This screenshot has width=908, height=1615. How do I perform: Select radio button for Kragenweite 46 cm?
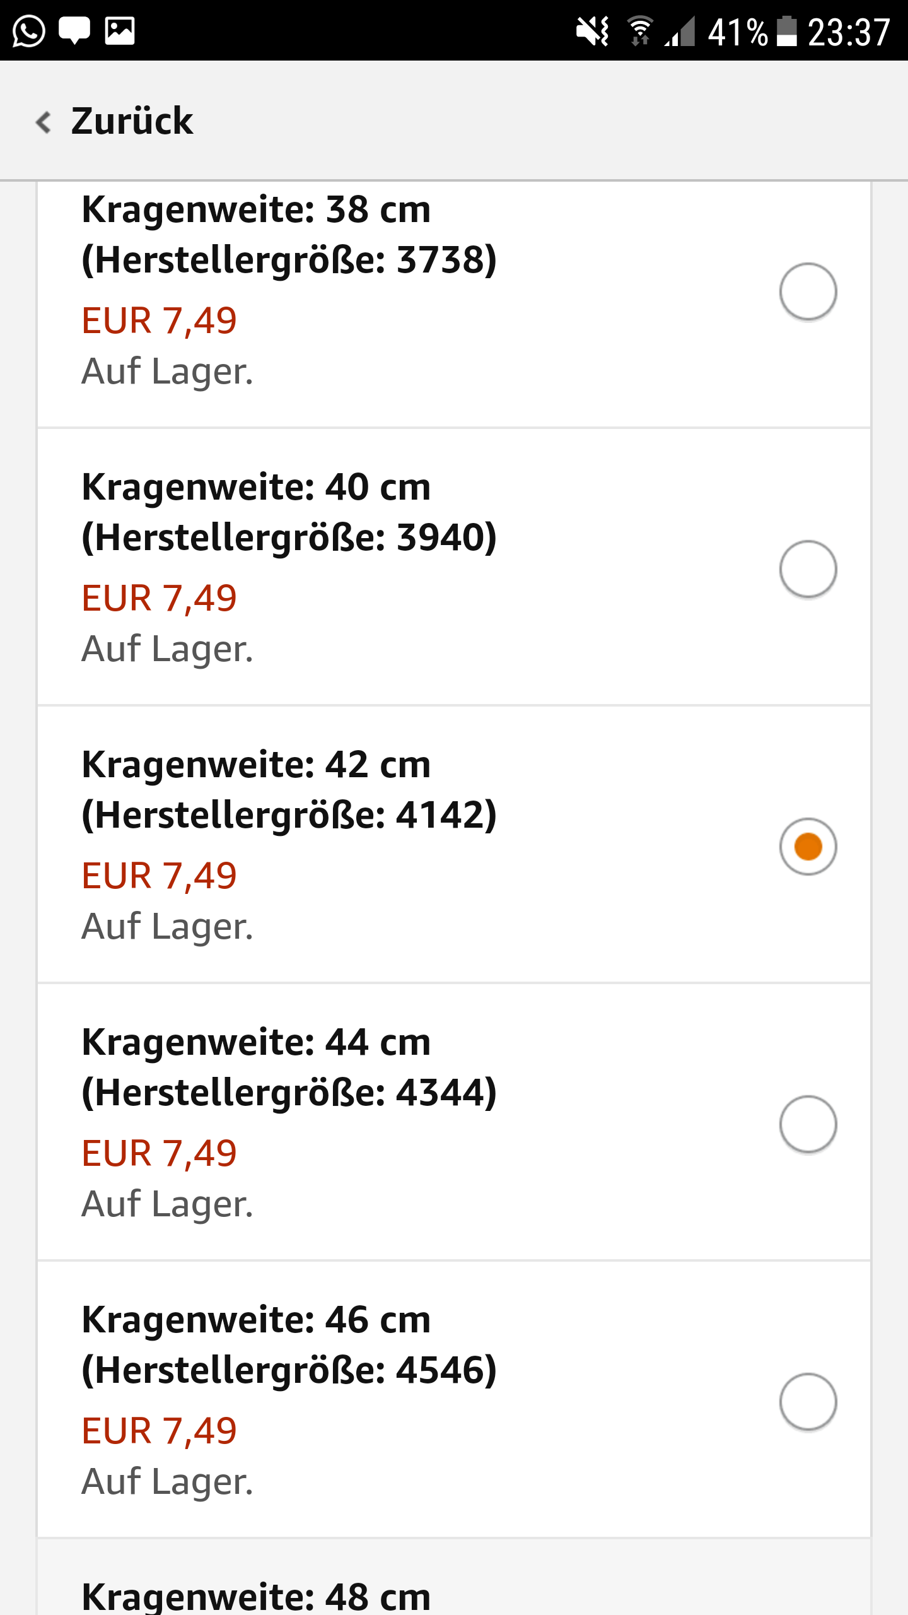coord(808,1402)
